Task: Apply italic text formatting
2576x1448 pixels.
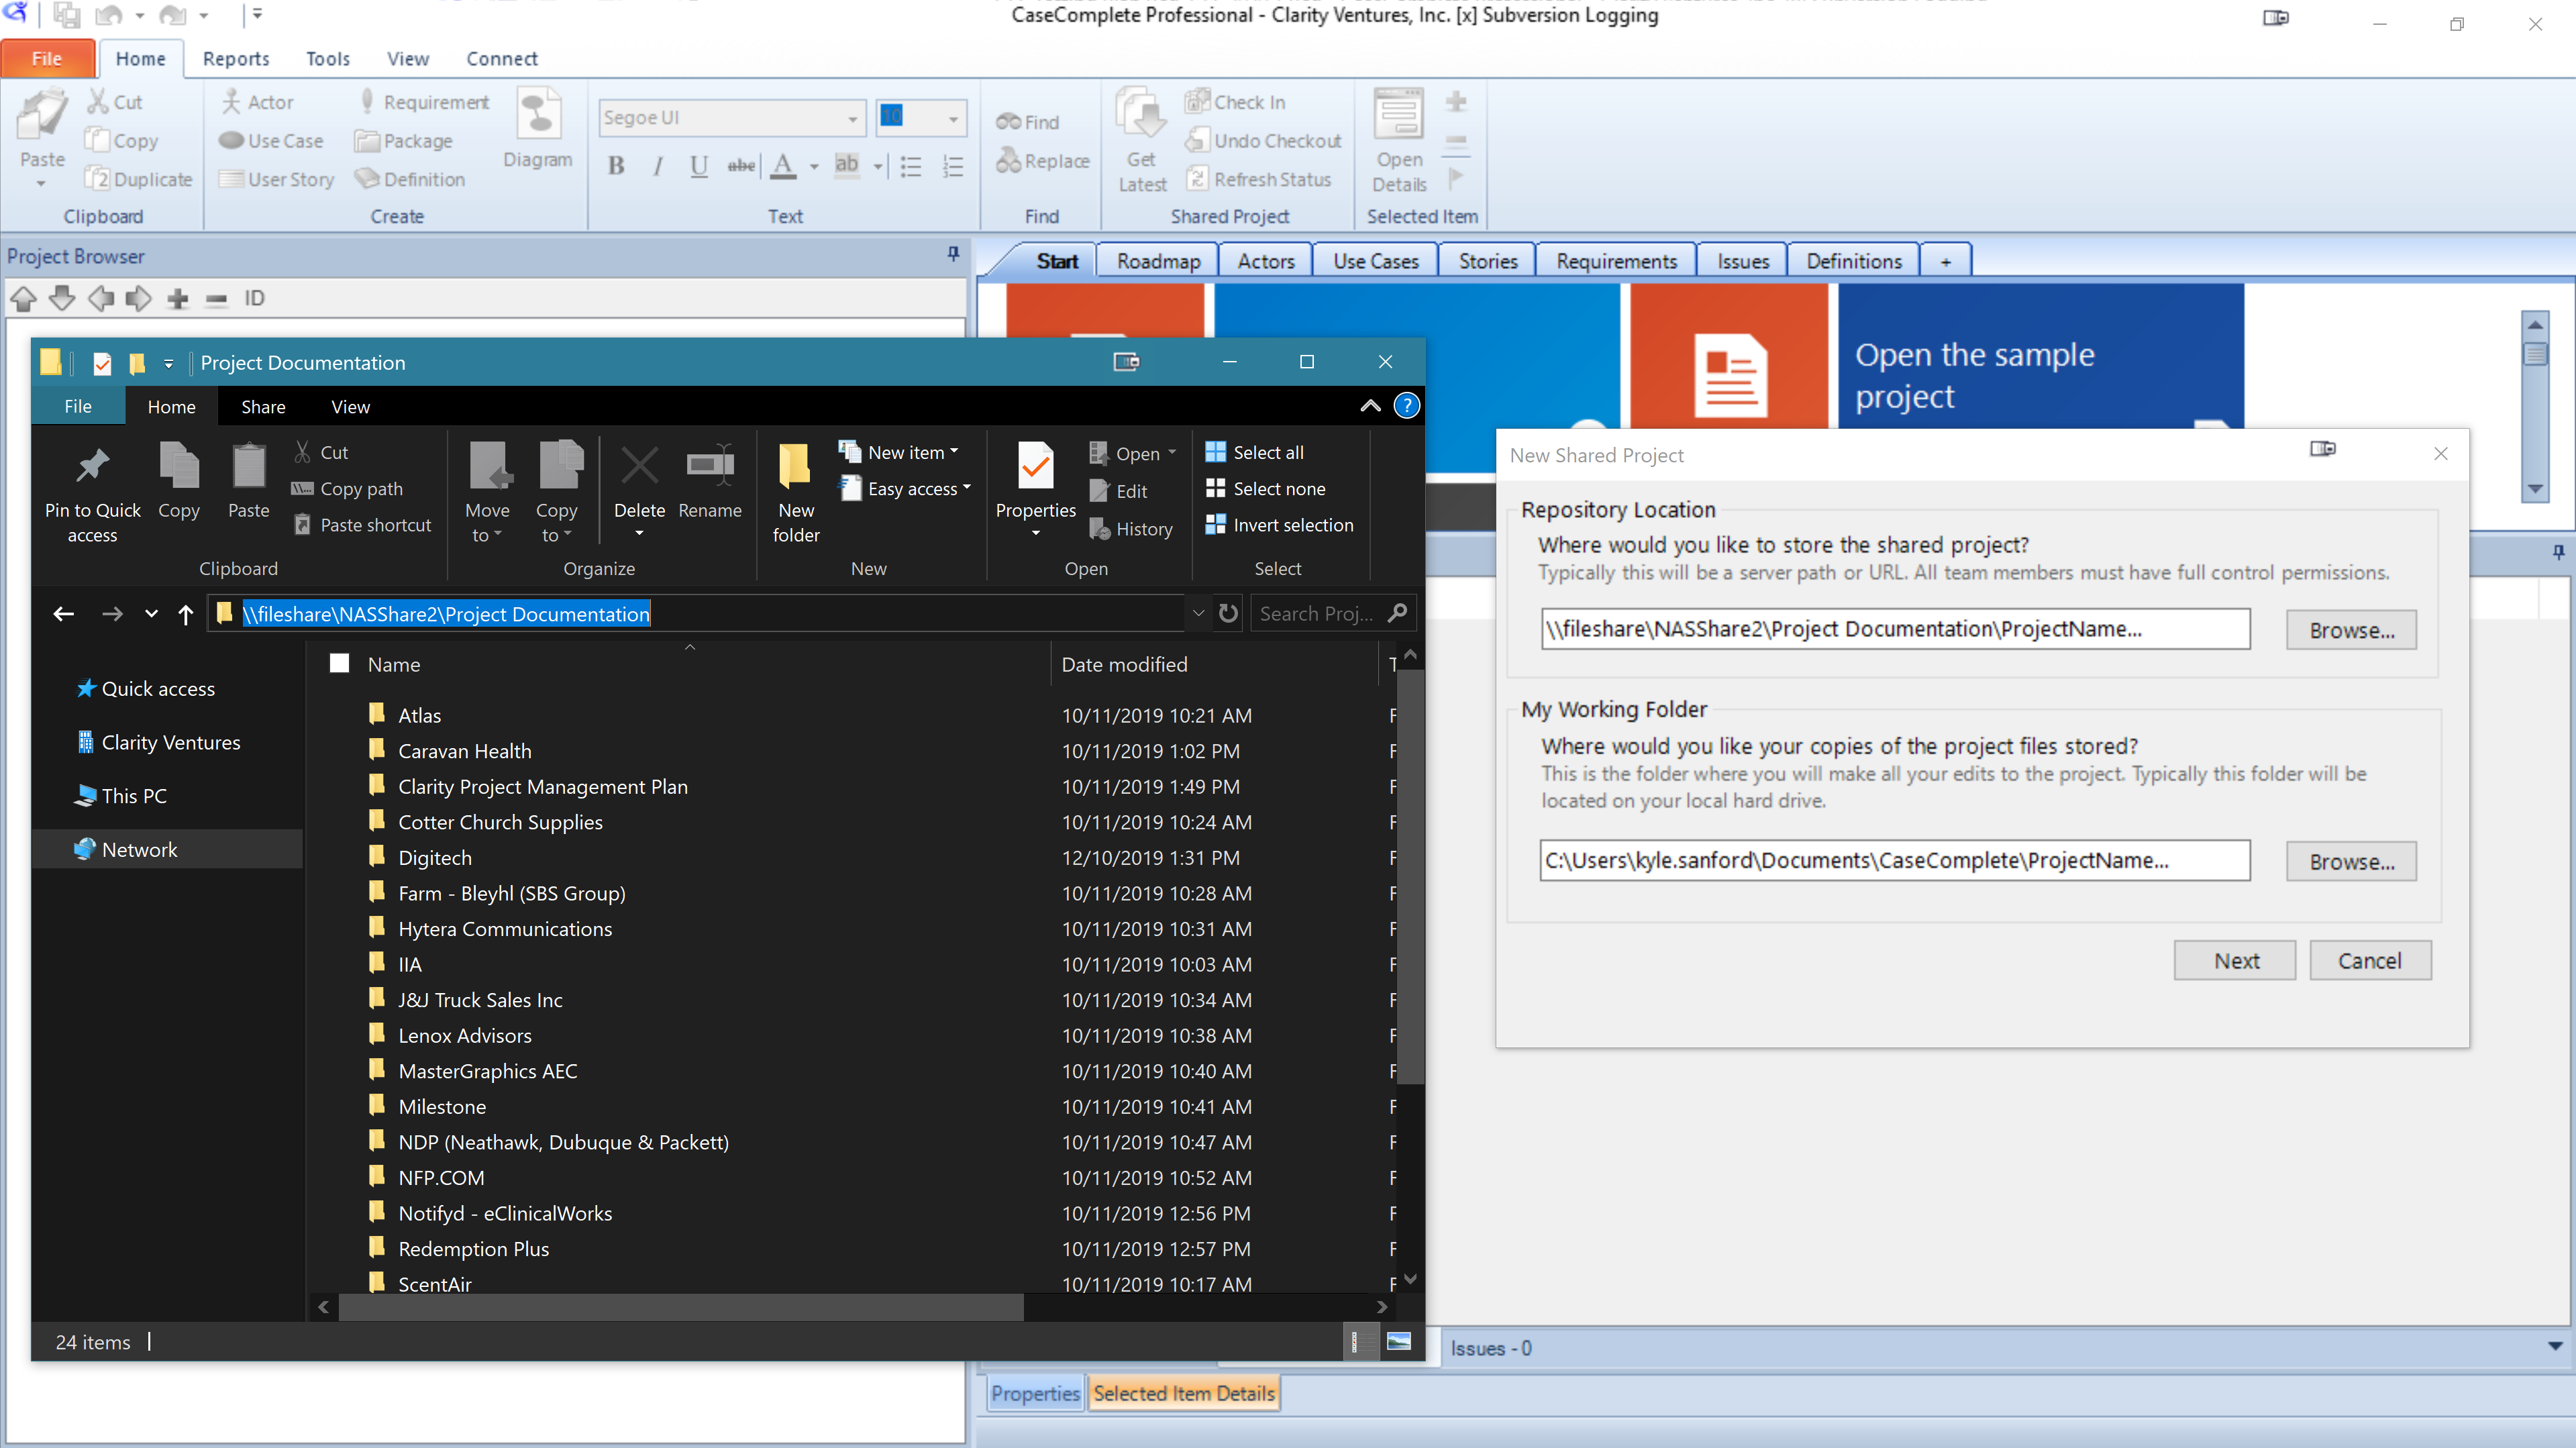Action: point(657,165)
